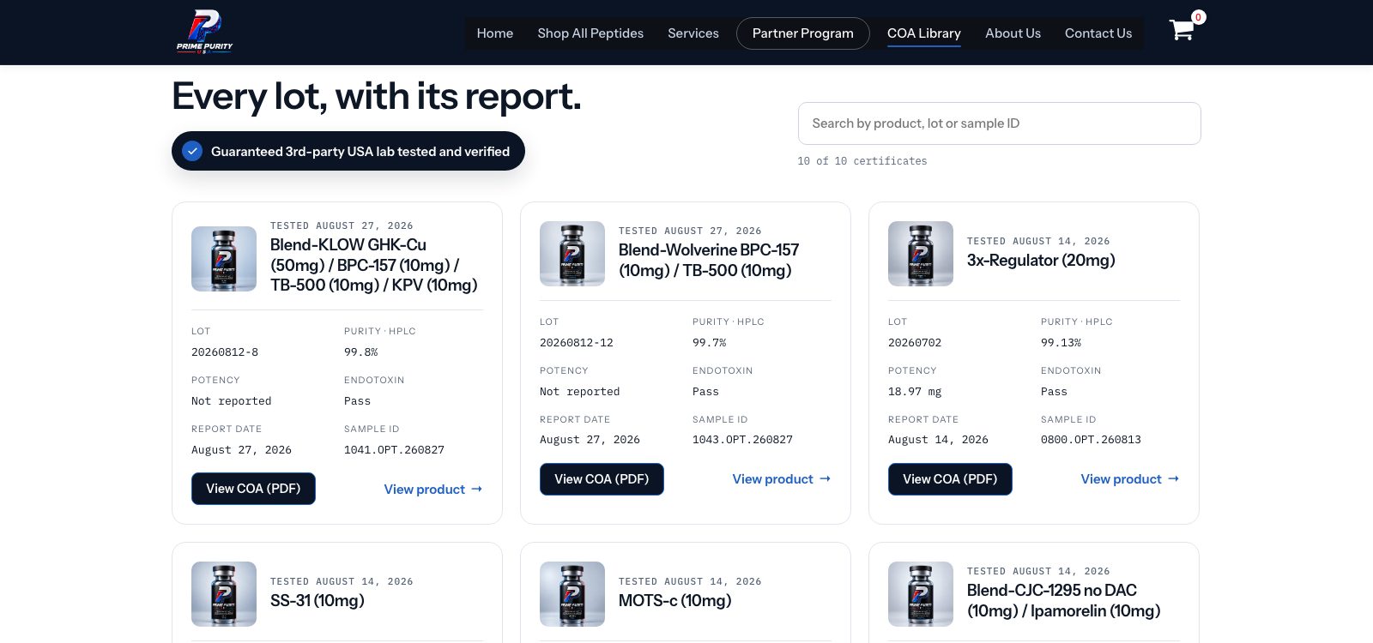Viewport: 1373px width, 643px height.
Task: Open the Blend-Wolverine BPC-157 vial thumbnail
Action: click(572, 254)
